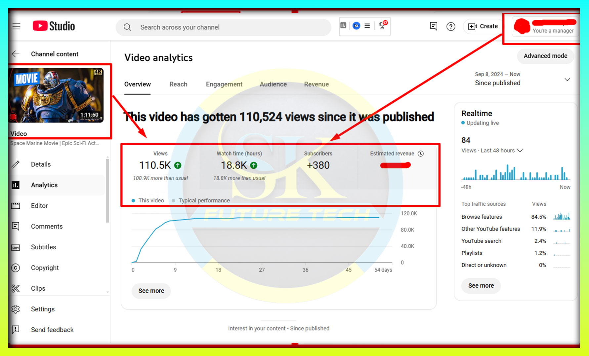This screenshot has width=589, height=356.
Task: Switch to the Reach tab
Action: tap(178, 84)
